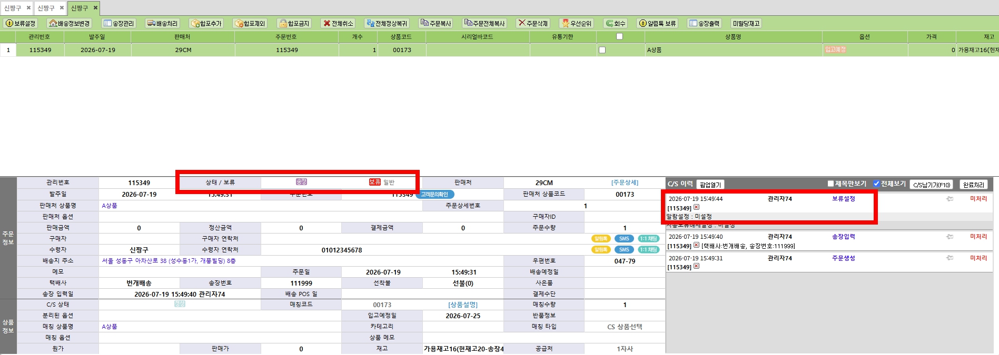Click the red 보류 status badge
This screenshot has height=355, width=999.
click(x=374, y=182)
